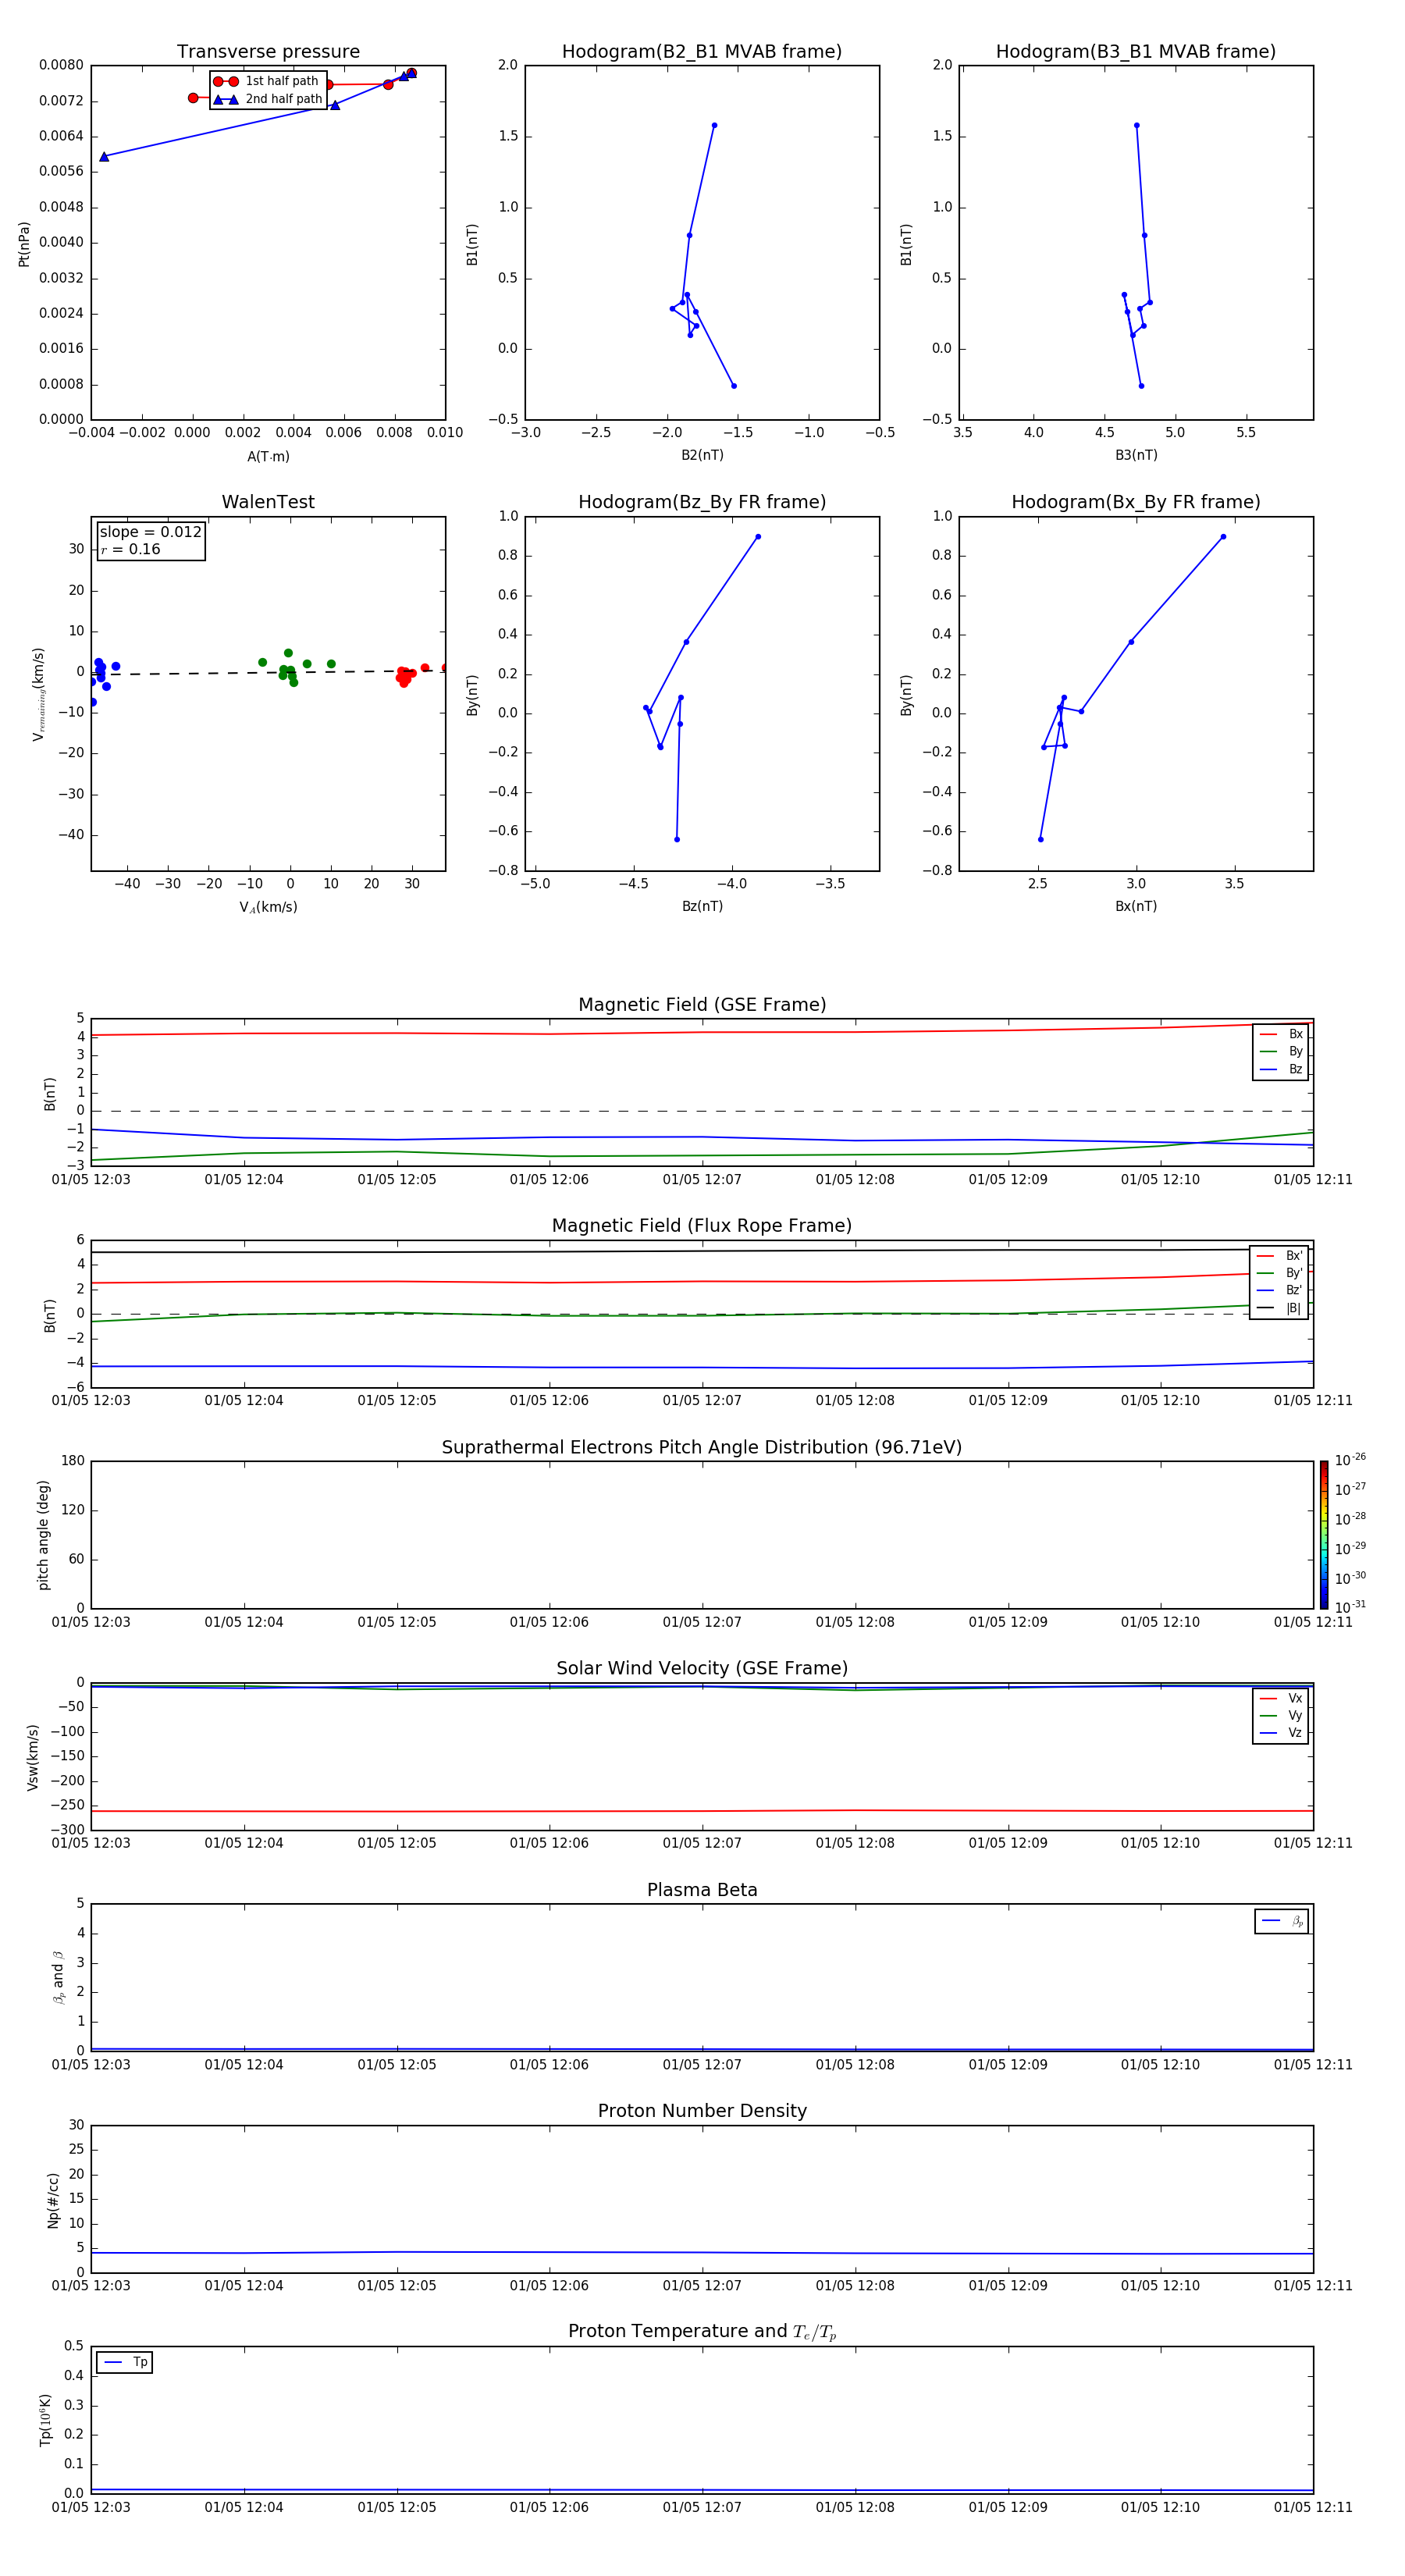Click Bx' in the Flux Rope legend
The width and height of the screenshot is (1405, 2576).
(1280, 1257)
